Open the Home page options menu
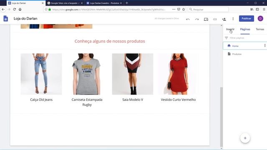The width and height of the screenshot is (267, 150). 265,45
